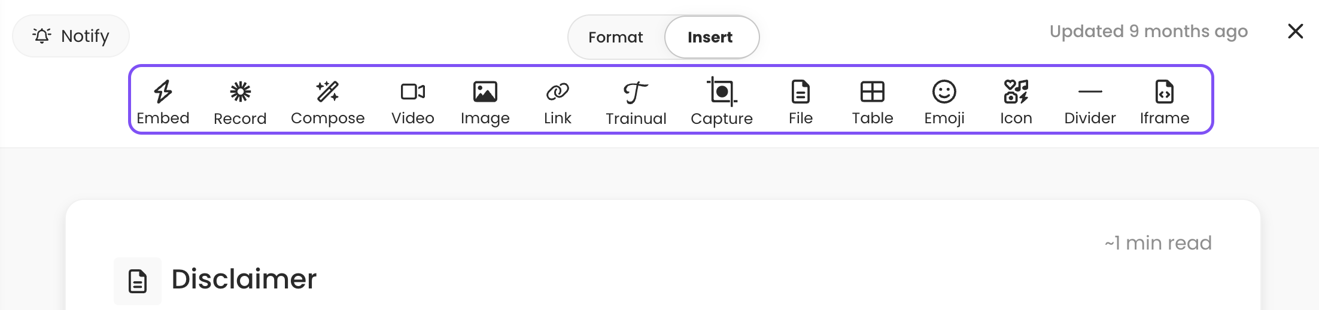Click the document icon beside Disclaimer
The image size is (1319, 310).
(x=138, y=281)
